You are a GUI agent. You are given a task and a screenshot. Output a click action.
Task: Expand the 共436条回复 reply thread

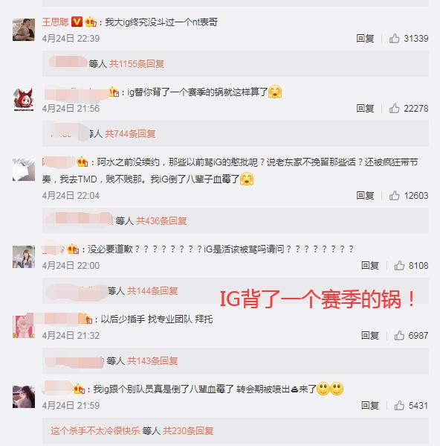pyautogui.click(x=161, y=220)
